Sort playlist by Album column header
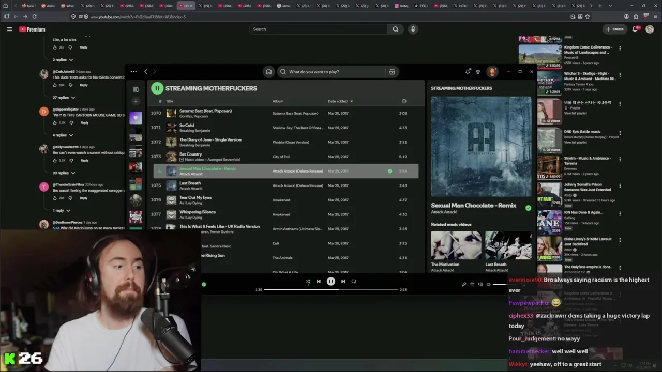 click(278, 101)
